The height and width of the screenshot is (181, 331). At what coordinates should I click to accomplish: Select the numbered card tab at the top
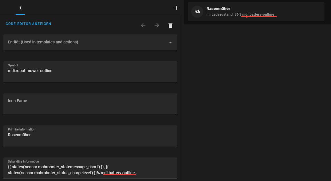tap(20, 8)
